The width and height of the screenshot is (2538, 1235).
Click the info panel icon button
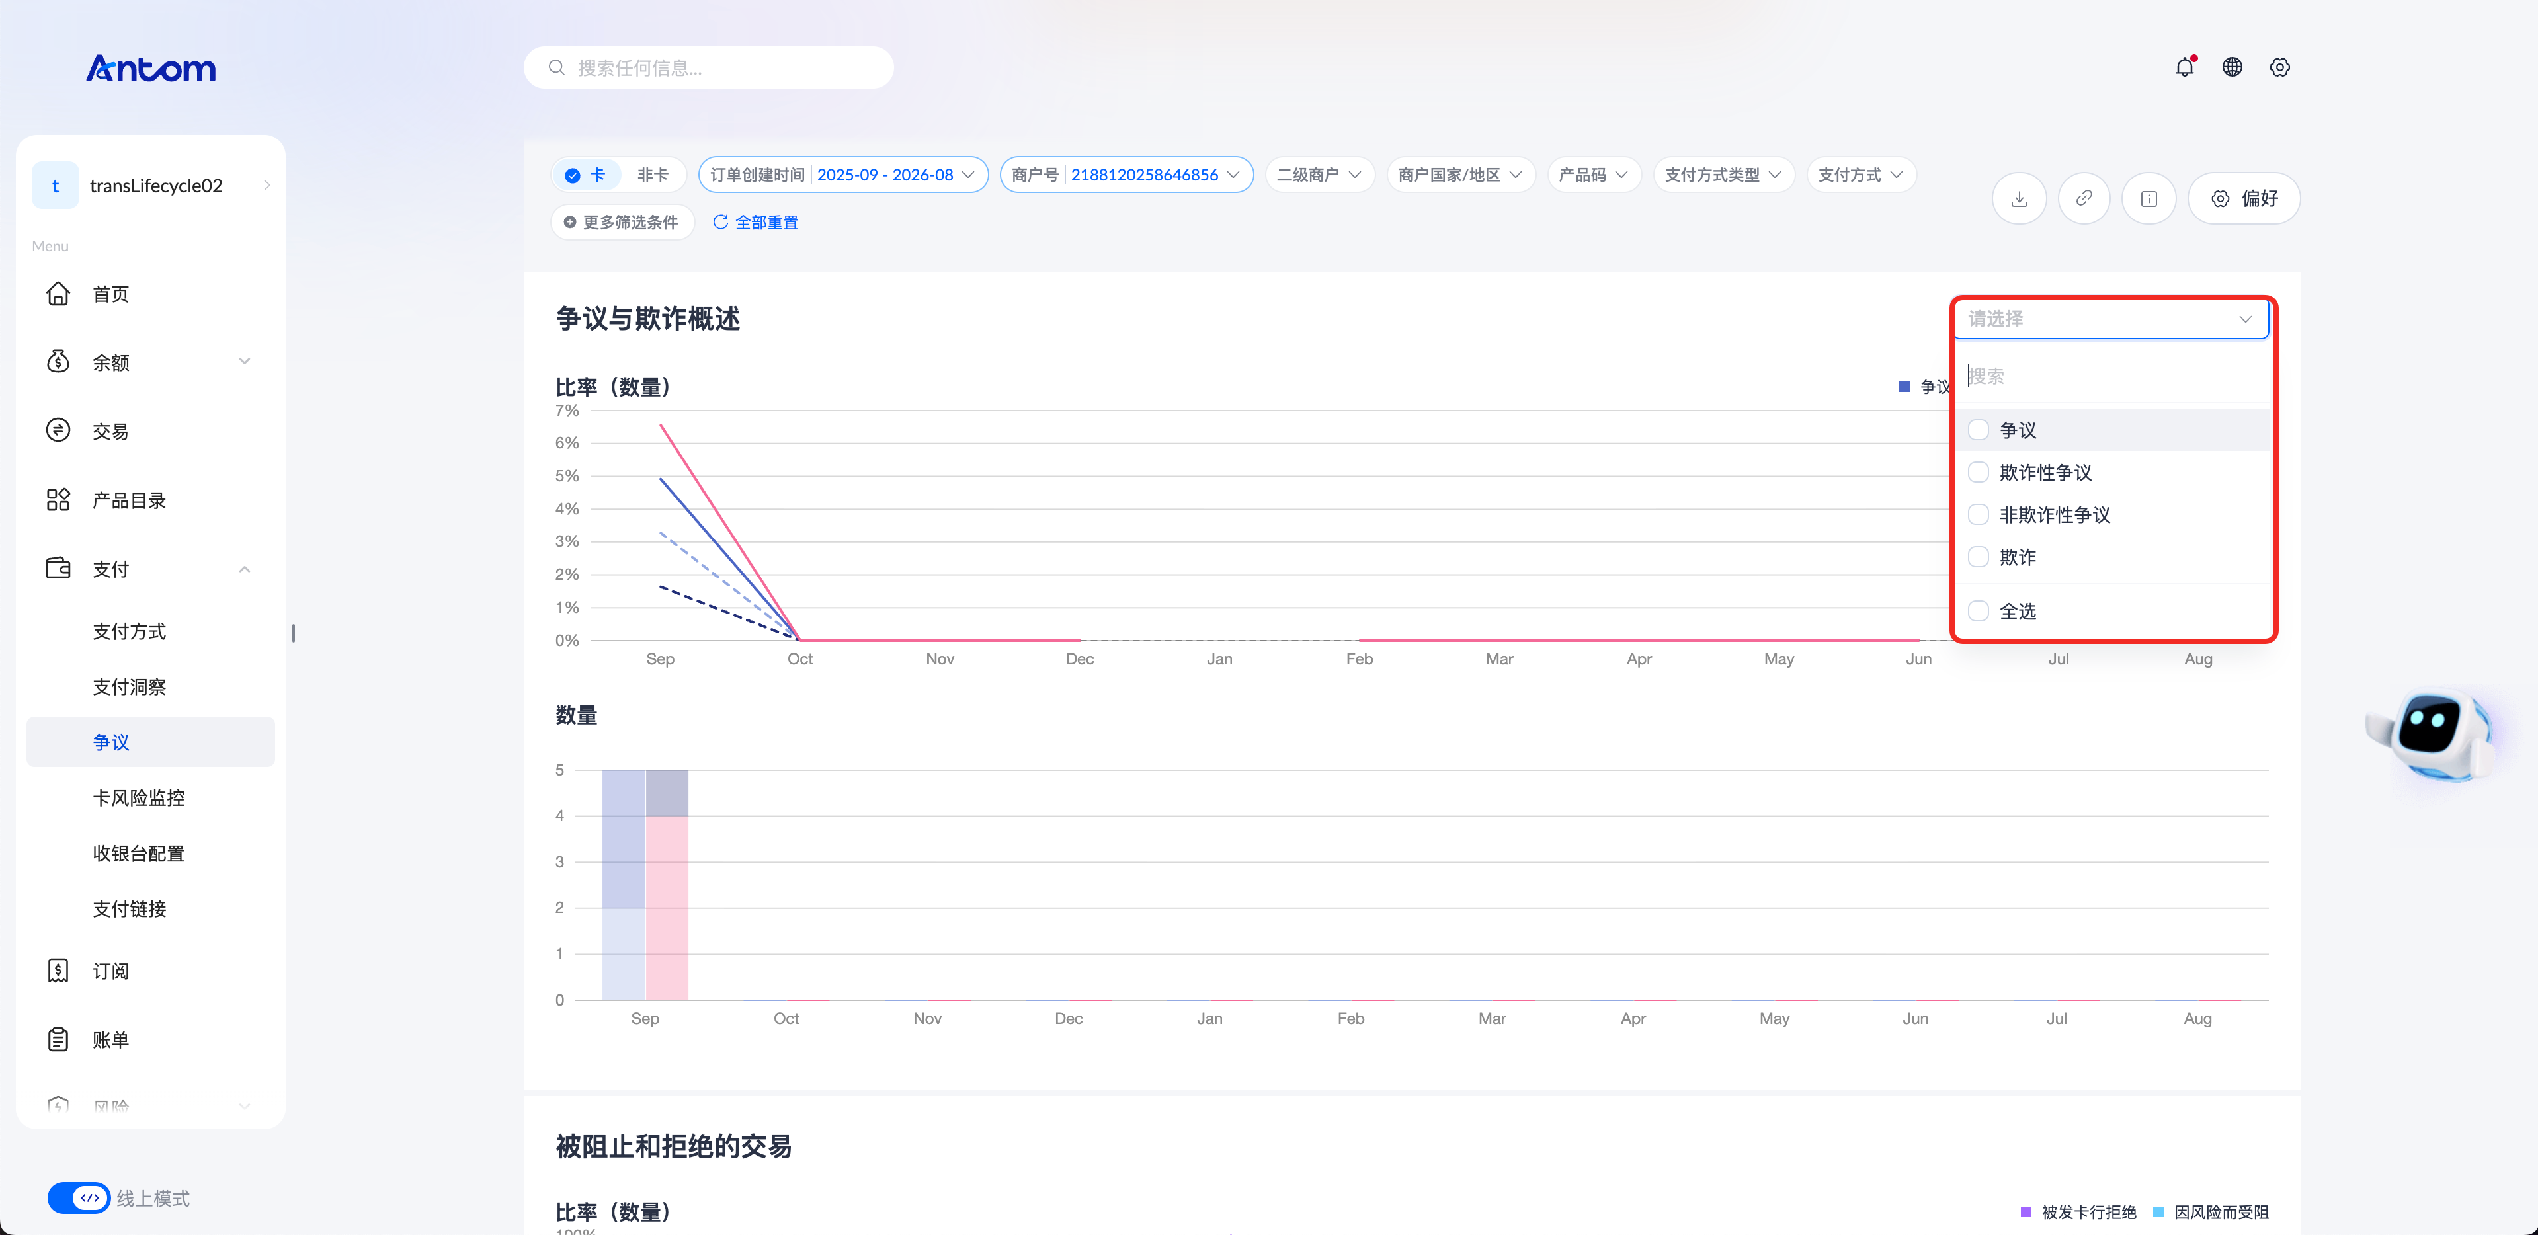point(2149,198)
